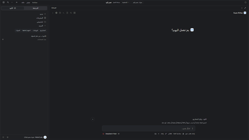Click مساحة العمل in the title bar

click(x=116, y=3)
